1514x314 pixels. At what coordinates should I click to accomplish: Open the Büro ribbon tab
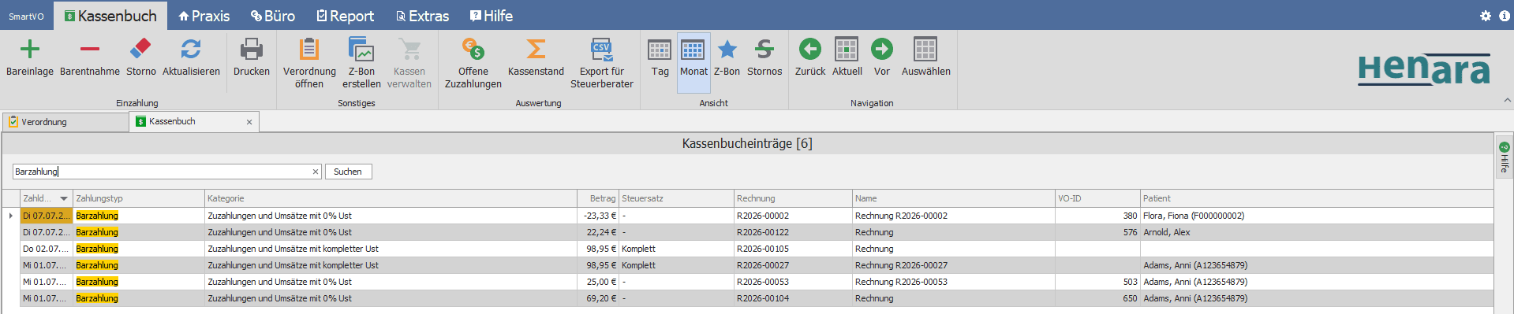(x=273, y=16)
